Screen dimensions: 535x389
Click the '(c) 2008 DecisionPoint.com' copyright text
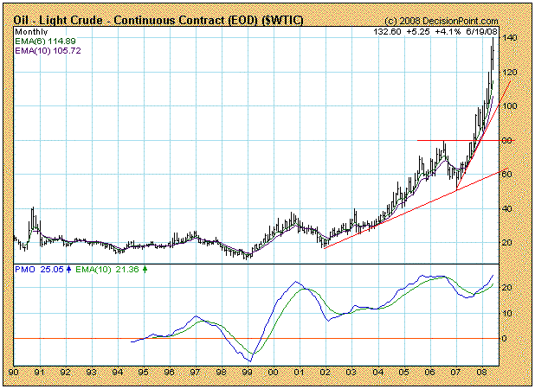[x=442, y=21]
